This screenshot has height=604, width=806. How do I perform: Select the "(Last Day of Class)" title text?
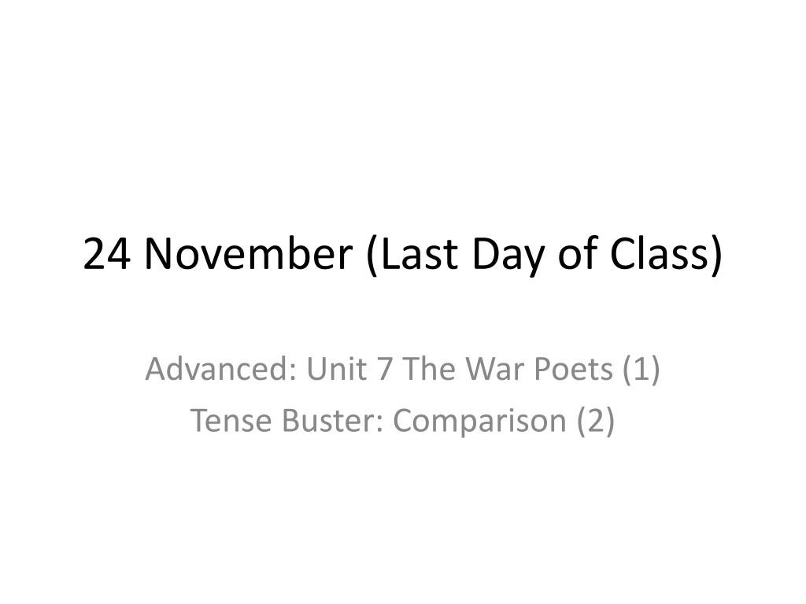pos(545,256)
